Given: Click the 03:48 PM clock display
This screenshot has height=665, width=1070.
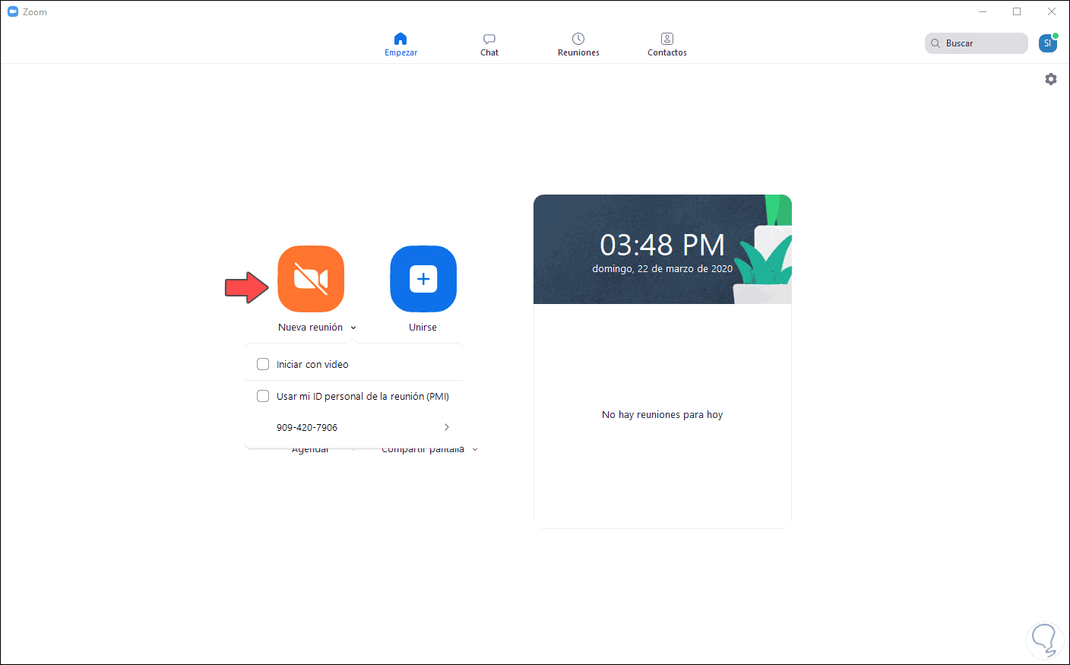Looking at the screenshot, I should click(662, 245).
